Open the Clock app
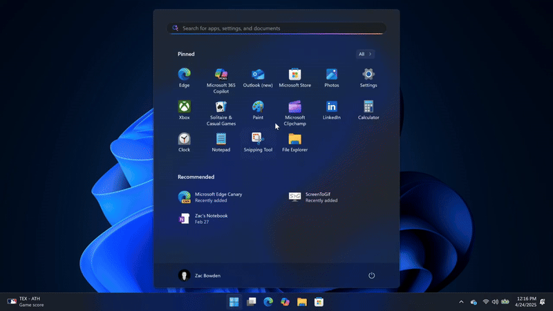553x311 pixels. point(184,142)
